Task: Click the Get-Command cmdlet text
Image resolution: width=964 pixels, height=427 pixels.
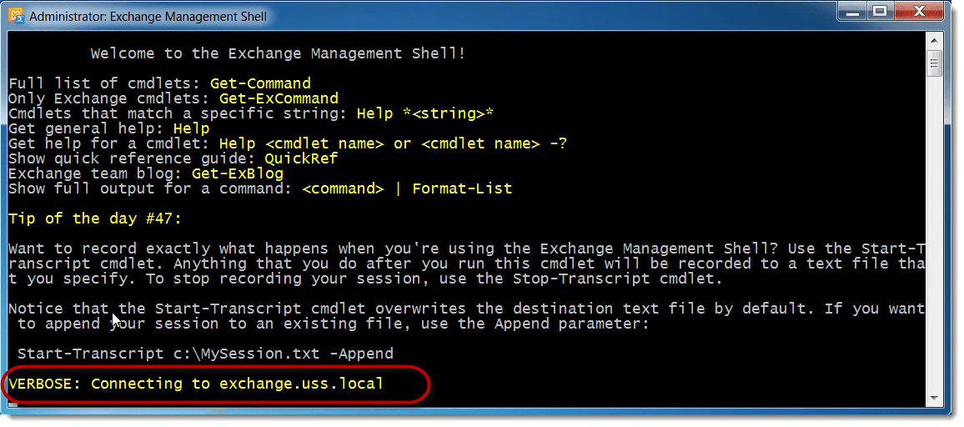Action: (x=260, y=83)
